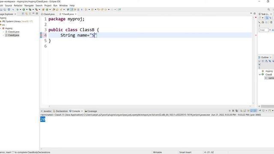
Task: Open the Navigate menu
Action: 29,6
